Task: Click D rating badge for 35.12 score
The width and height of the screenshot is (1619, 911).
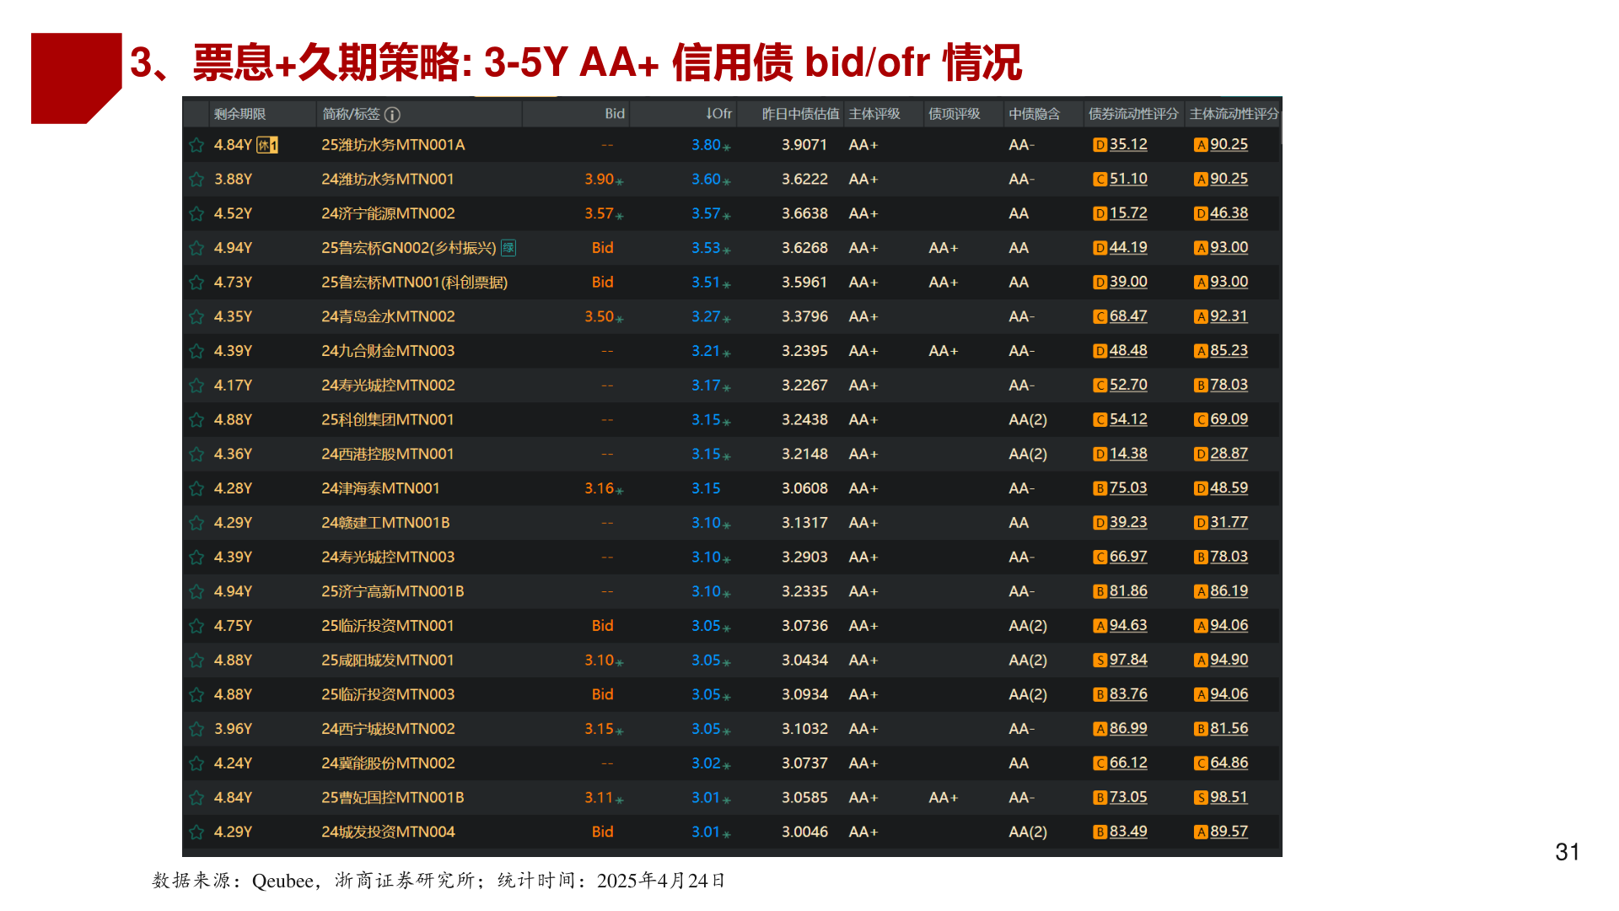Action: pos(1100,145)
